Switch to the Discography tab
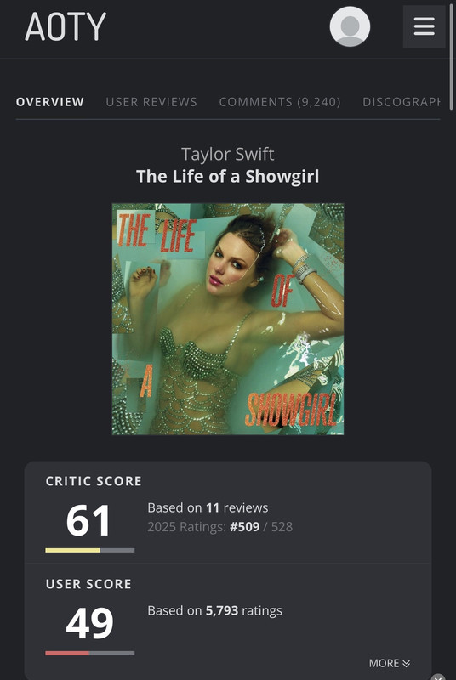This screenshot has height=680, width=456. pos(402,102)
